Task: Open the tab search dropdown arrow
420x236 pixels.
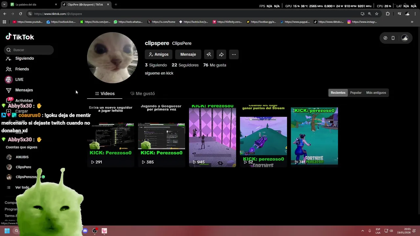Action: pos(4,5)
